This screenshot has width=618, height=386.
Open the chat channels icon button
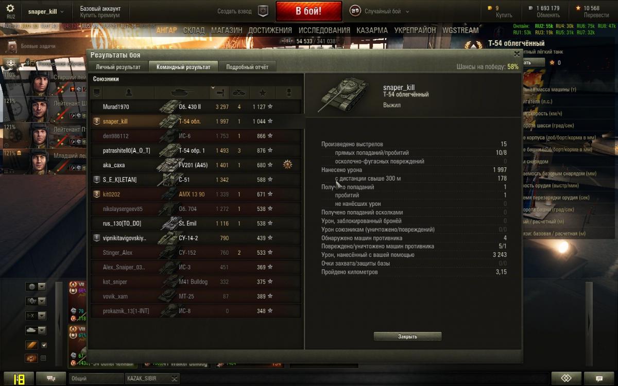coord(51,378)
